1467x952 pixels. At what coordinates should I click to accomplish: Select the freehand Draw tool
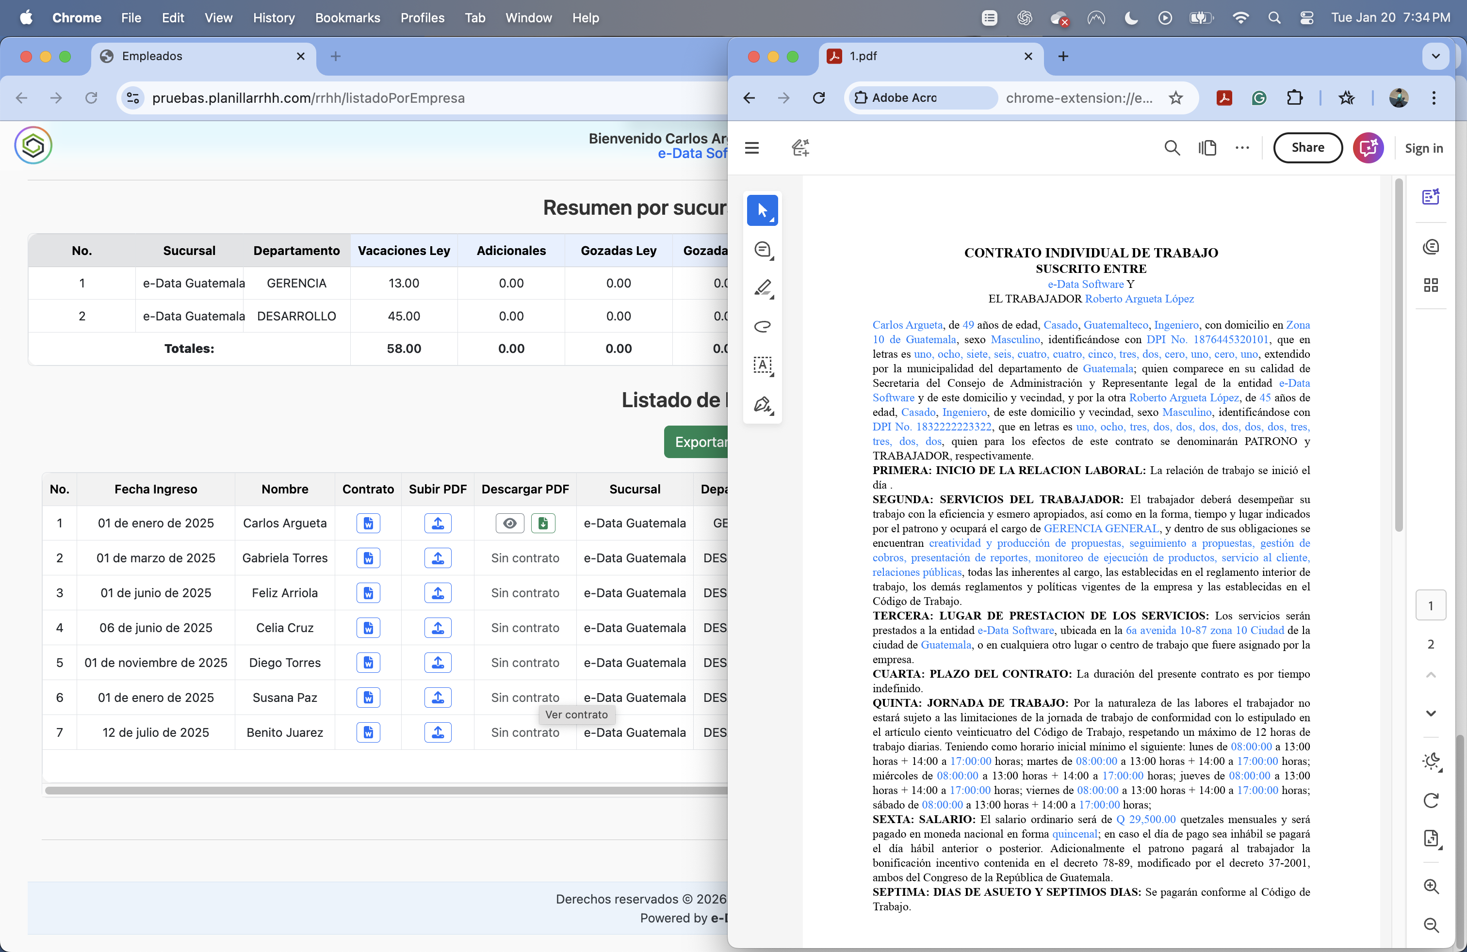coord(763,327)
